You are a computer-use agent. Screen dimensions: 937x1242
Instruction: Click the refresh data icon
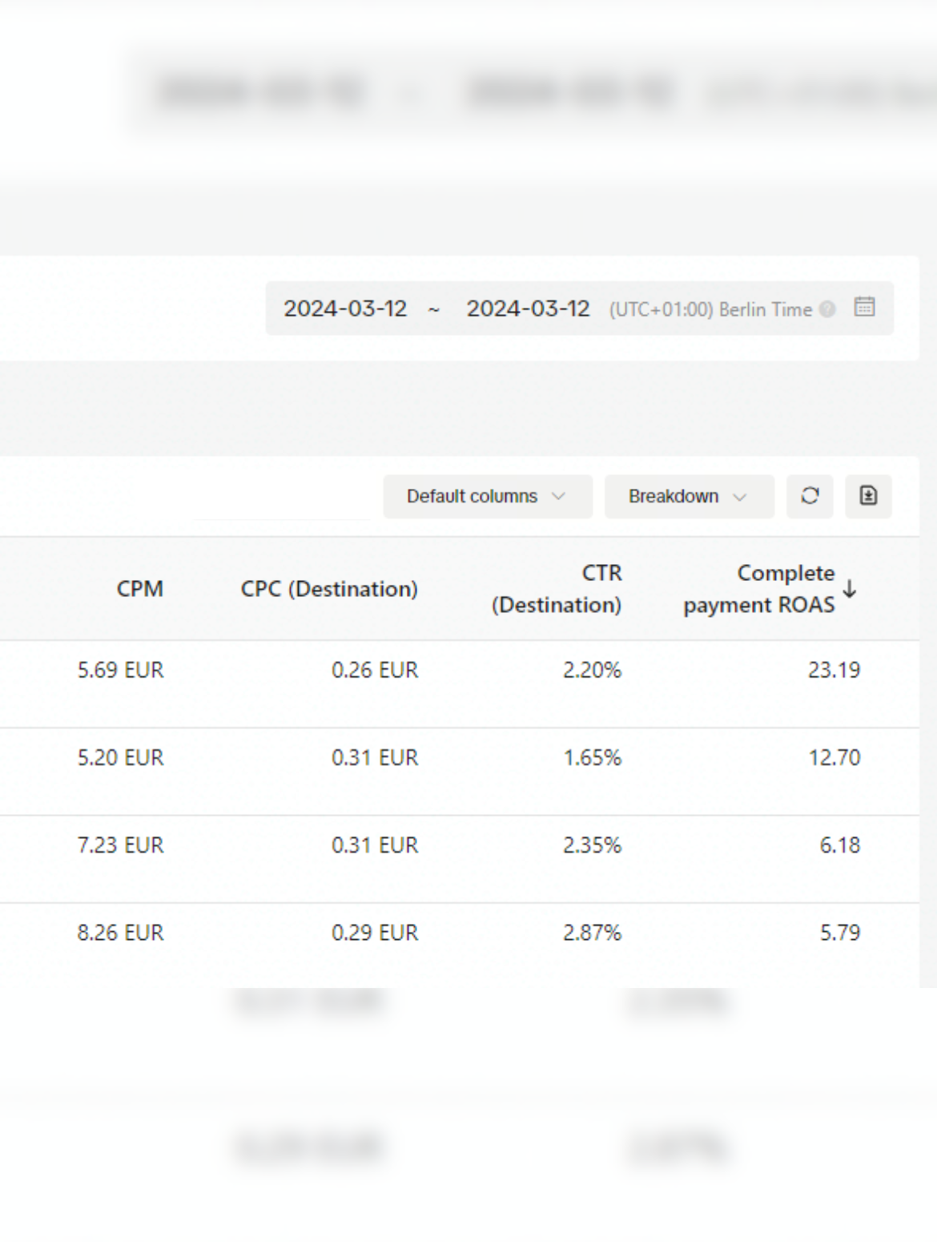(810, 496)
